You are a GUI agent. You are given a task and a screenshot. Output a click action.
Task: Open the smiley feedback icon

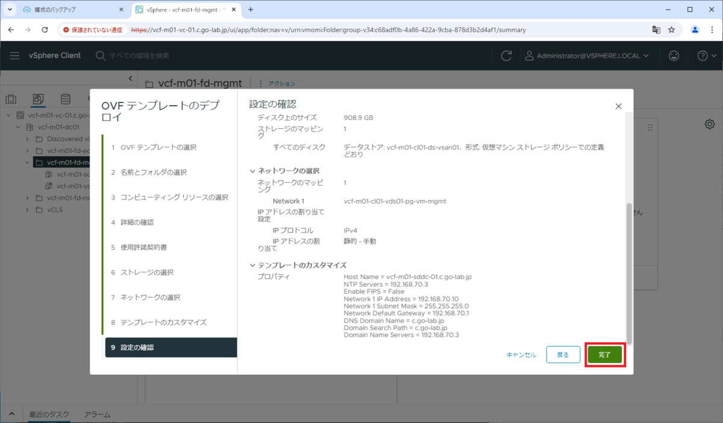pos(674,55)
